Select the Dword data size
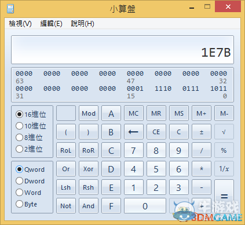Image resolution: width=245 pixels, height=225 pixels. 30,181
